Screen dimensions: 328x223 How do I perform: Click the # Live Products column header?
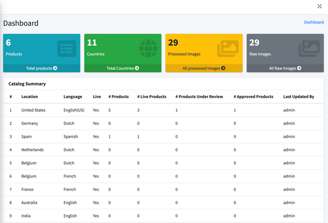pyautogui.click(x=152, y=97)
